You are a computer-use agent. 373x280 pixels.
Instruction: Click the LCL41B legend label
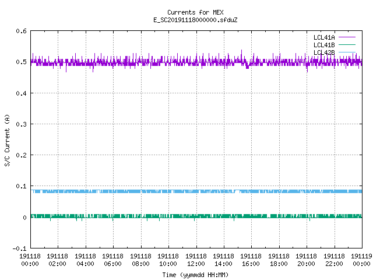click(x=324, y=45)
